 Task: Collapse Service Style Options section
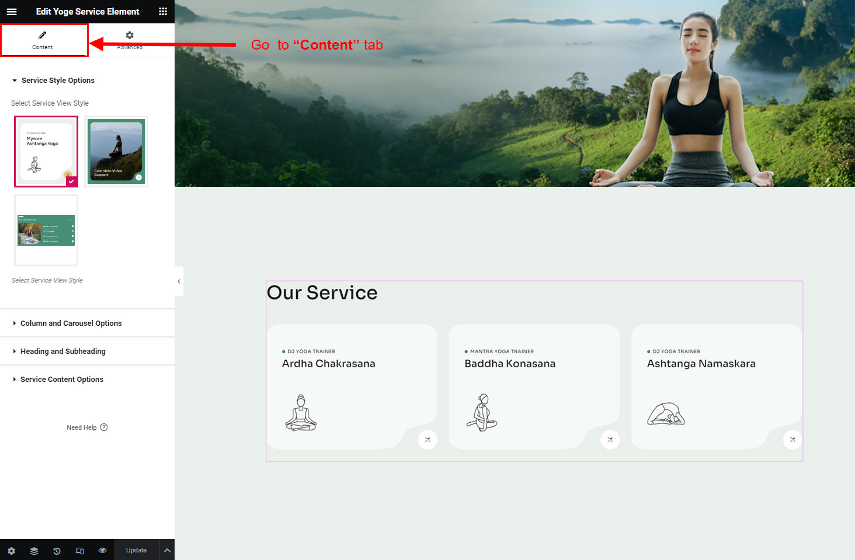pos(57,81)
